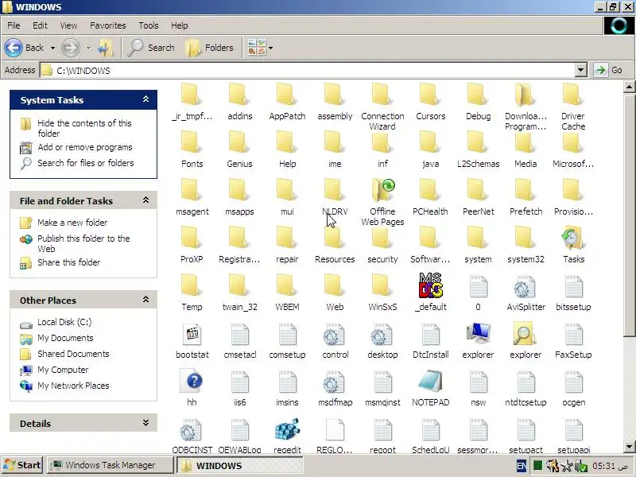636x477 pixels.
Task: Select the msdfmap settings file icon
Action: 335,382
